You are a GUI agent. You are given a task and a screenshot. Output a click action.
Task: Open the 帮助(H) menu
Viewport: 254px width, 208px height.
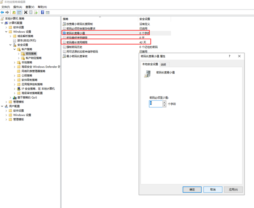tap(42, 7)
